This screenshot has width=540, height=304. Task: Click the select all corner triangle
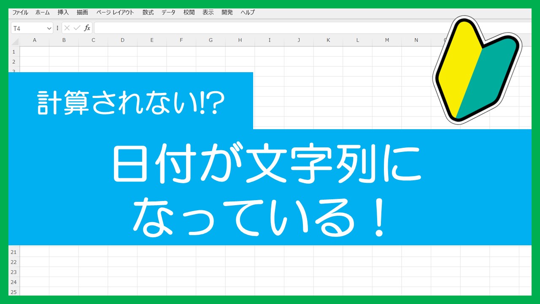coord(15,41)
